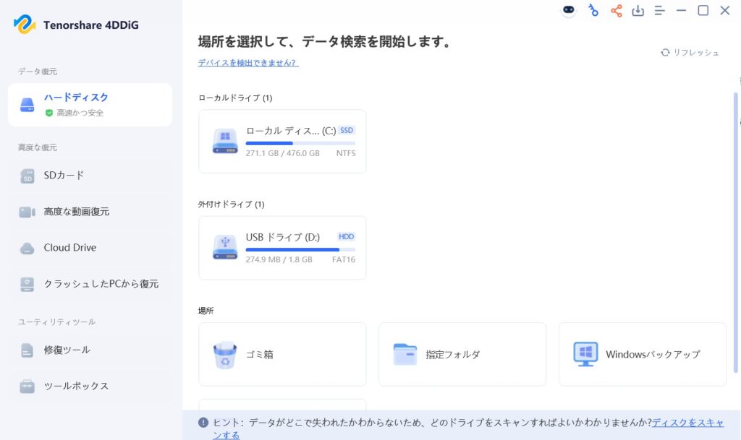Select the Windowsバックアップ card
Screen dimensions: 741x440
[643, 354]
